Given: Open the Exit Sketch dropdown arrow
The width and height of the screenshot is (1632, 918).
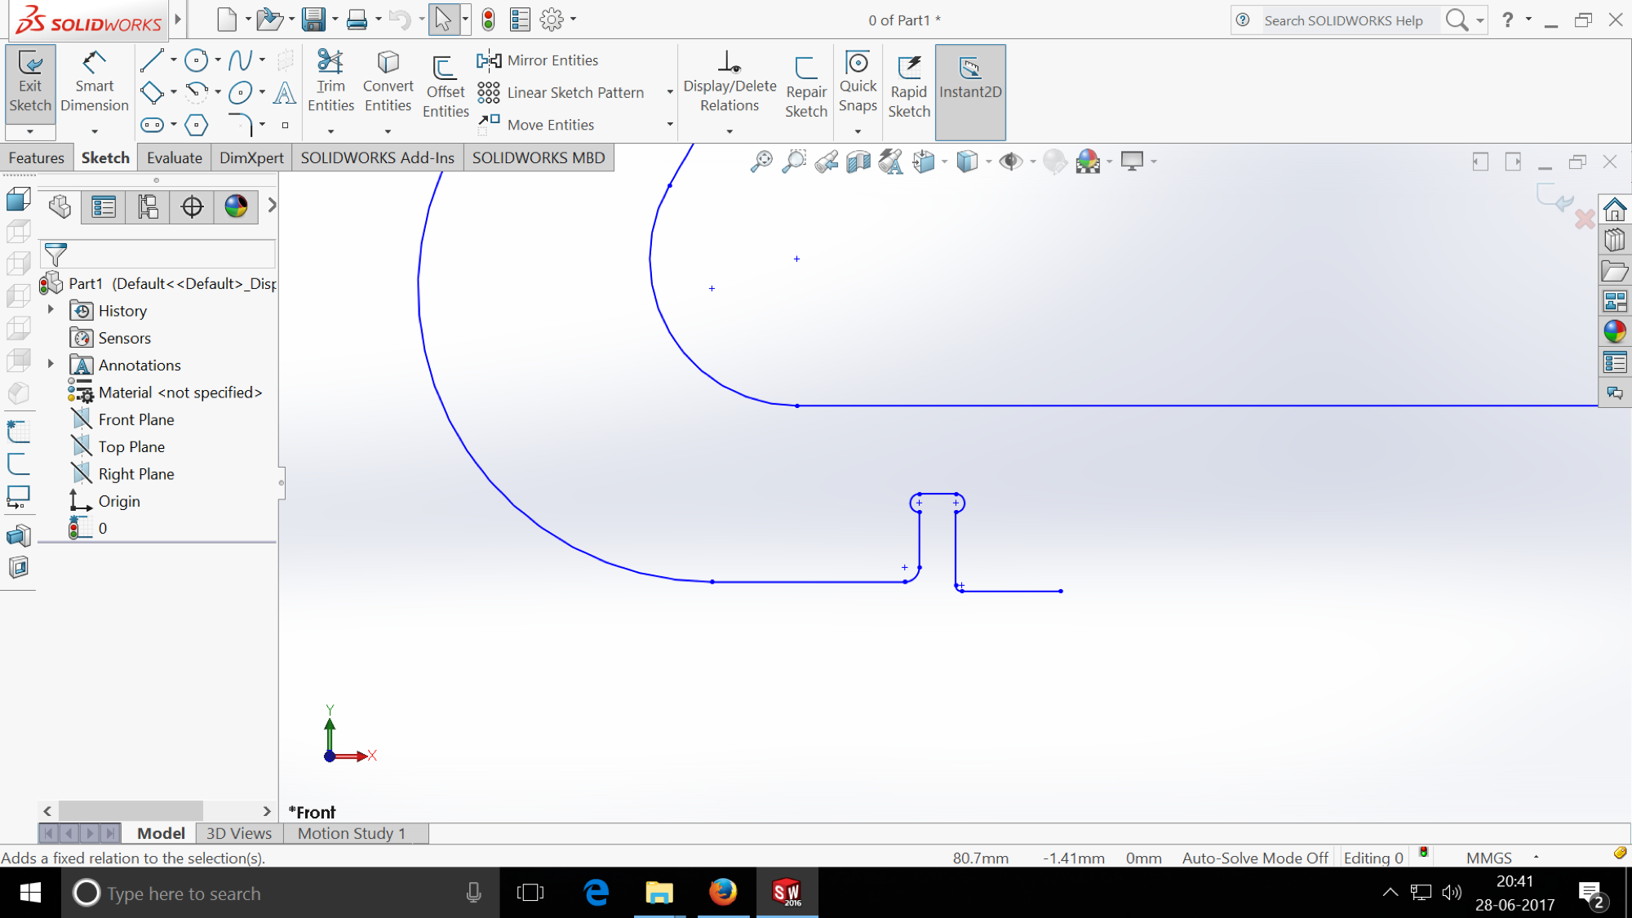Looking at the screenshot, I should [30, 131].
